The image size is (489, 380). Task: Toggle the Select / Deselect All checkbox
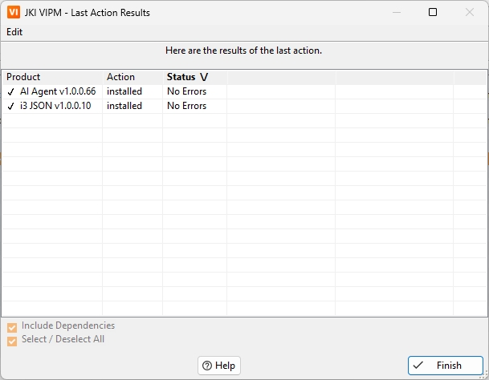12,340
